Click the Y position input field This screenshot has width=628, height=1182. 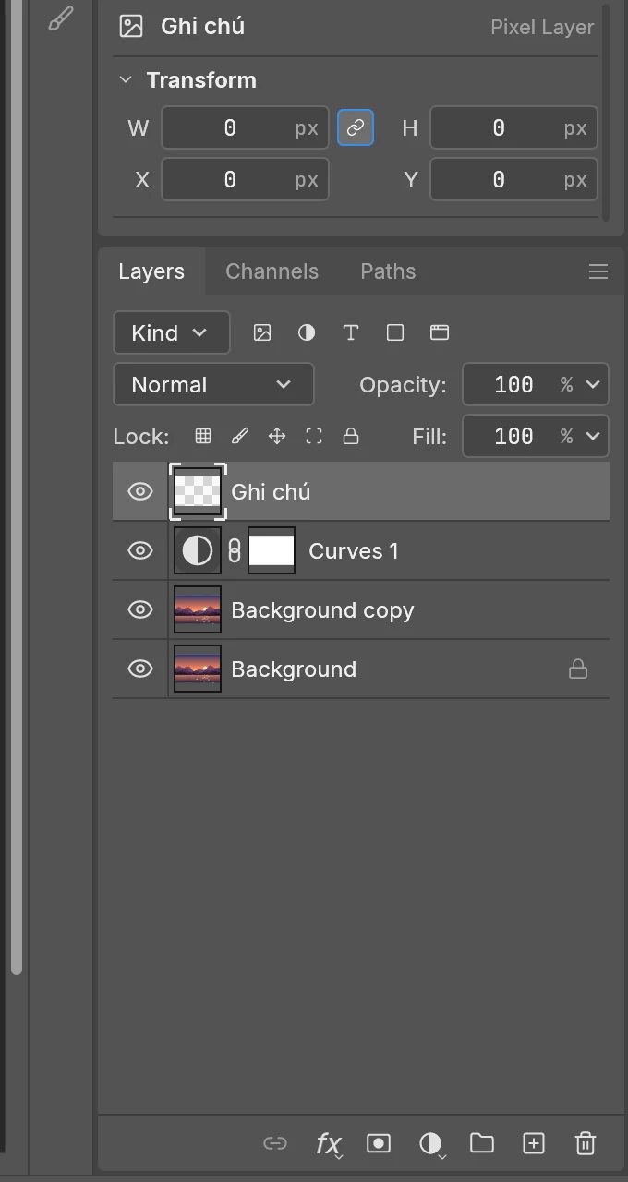coord(513,179)
